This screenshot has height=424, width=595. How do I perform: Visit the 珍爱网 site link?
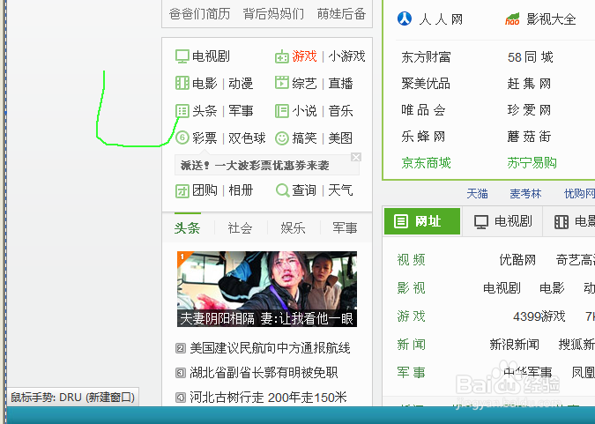pyautogui.click(x=529, y=109)
